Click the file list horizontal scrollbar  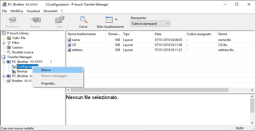click(150, 90)
